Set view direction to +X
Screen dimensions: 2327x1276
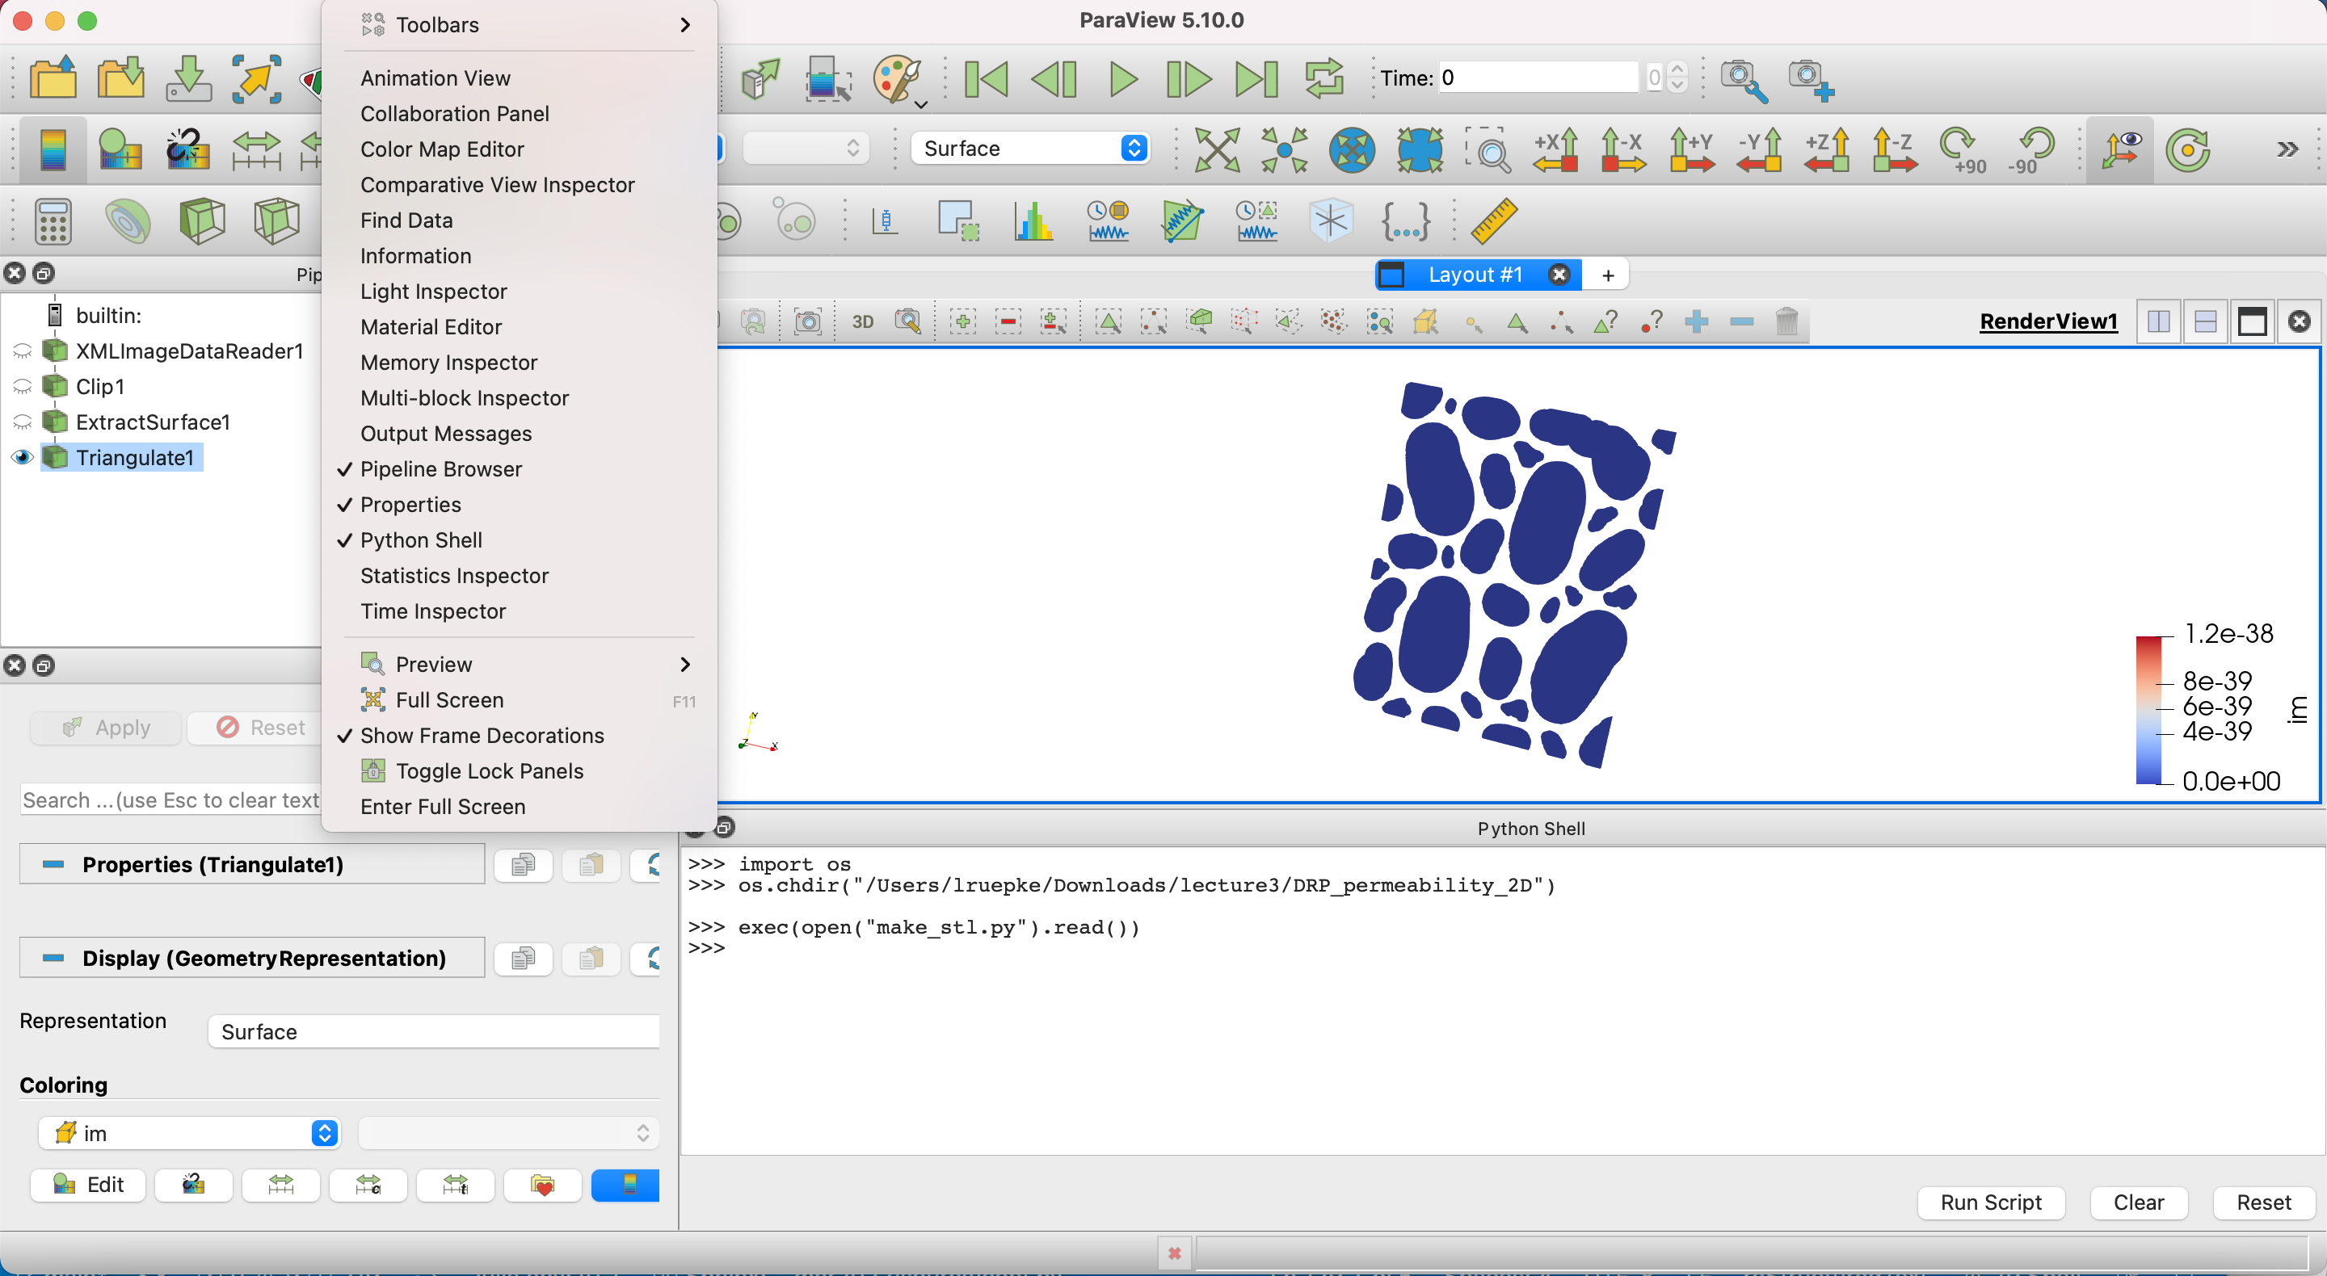pyautogui.click(x=1555, y=148)
